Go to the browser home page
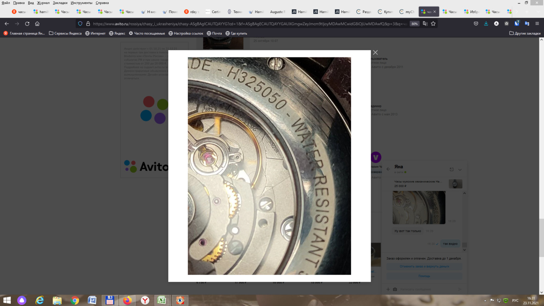Image resolution: width=544 pixels, height=306 pixels. pyautogui.click(x=37, y=24)
